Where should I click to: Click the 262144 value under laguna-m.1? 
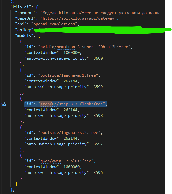(70, 81)
